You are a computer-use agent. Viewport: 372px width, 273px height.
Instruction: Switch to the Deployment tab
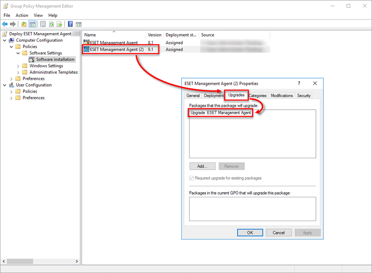pyautogui.click(x=213, y=95)
